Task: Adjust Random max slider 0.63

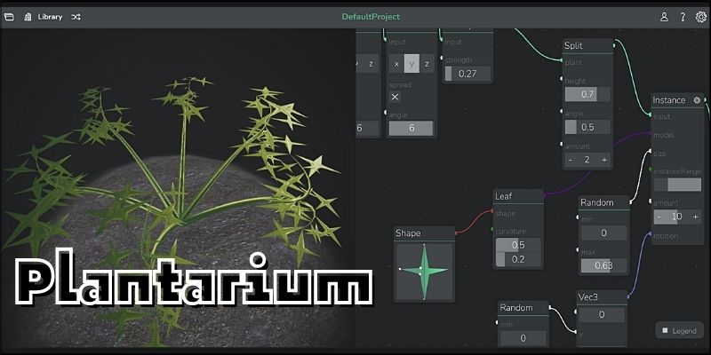Action: 603,265
